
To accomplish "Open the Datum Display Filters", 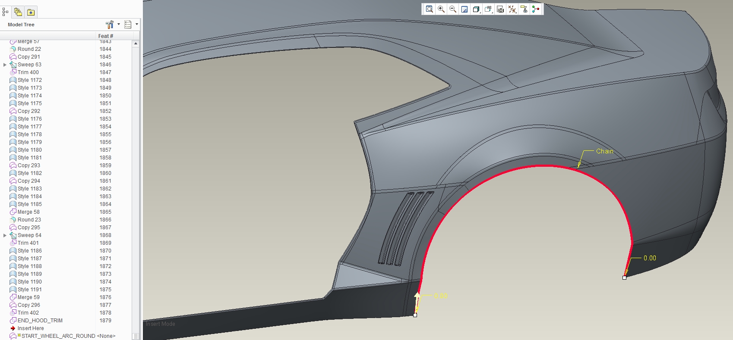I will tap(512, 9).
